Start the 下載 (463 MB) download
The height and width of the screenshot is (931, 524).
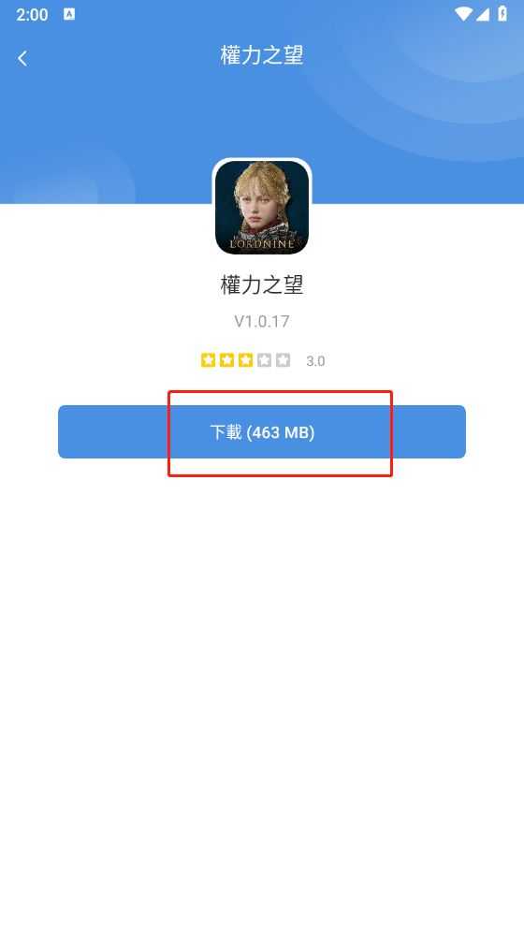(x=262, y=431)
